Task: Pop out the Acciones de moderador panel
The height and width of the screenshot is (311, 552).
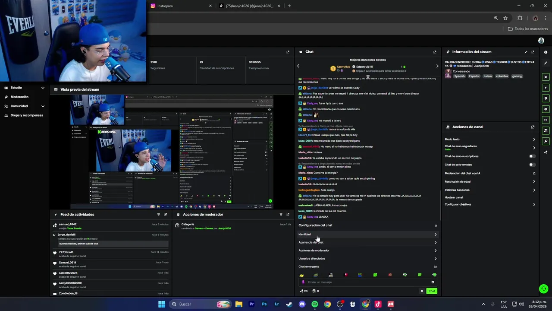Action: pos(288,214)
